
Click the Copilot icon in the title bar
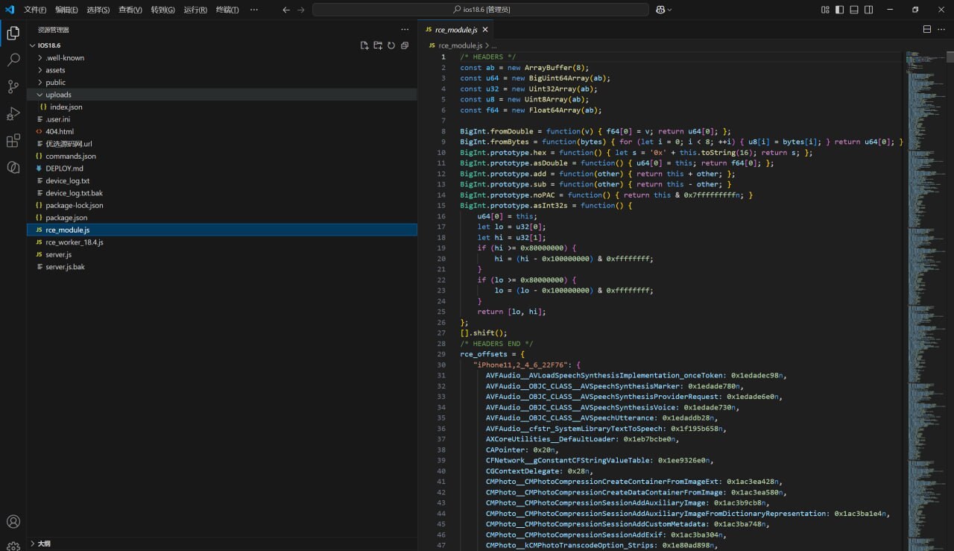point(660,10)
